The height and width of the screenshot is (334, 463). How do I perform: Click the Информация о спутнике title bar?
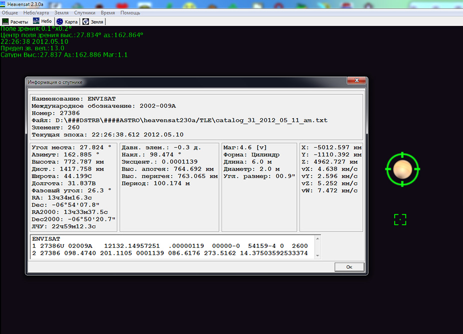[175, 82]
